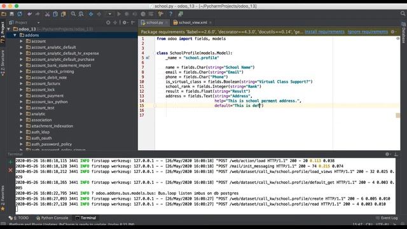Image resolution: width=407 pixels, height=229 pixels.
Task: Select the account_debit_note folder
Action: 49,78
